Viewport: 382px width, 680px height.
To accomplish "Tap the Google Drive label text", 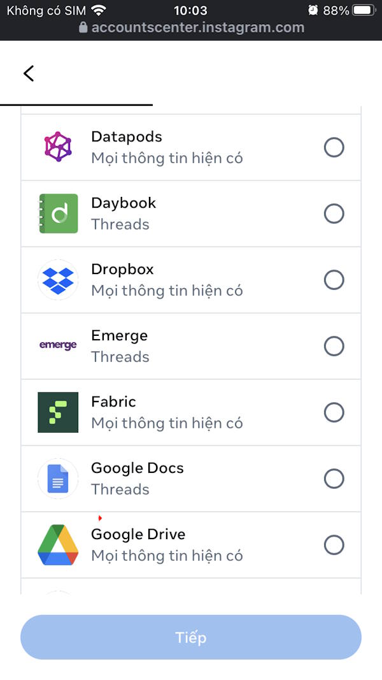I will point(138,534).
